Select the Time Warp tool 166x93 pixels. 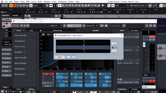point(89,5)
